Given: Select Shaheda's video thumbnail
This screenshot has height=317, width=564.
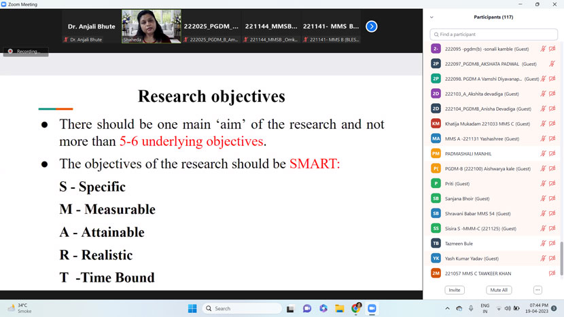Looking at the screenshot, I should click(152, 26).
